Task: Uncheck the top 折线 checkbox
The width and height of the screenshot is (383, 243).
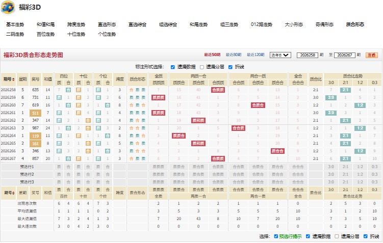Action: click(231, 67)
